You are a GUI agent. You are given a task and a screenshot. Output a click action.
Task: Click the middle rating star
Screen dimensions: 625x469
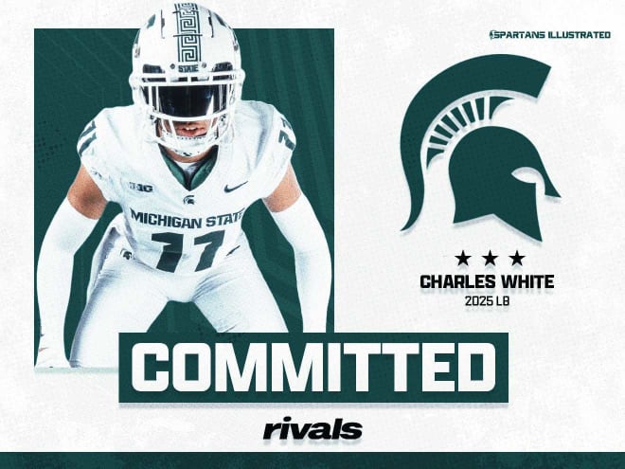pos(490,259)
